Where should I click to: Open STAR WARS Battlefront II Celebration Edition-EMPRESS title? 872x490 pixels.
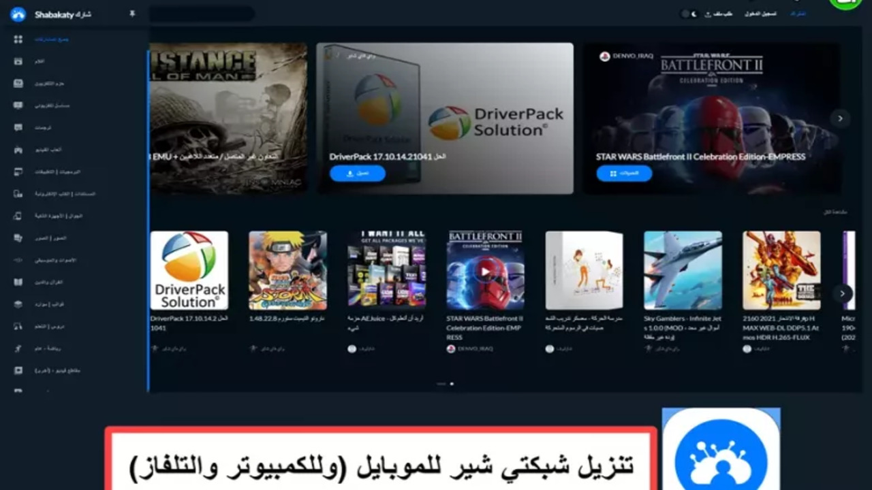pos(700,157)
